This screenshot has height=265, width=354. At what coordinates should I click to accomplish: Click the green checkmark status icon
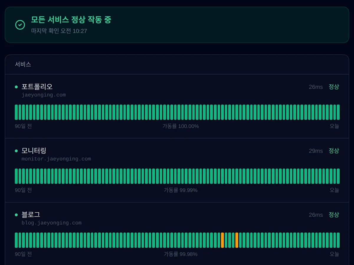[x=20, y=25]
